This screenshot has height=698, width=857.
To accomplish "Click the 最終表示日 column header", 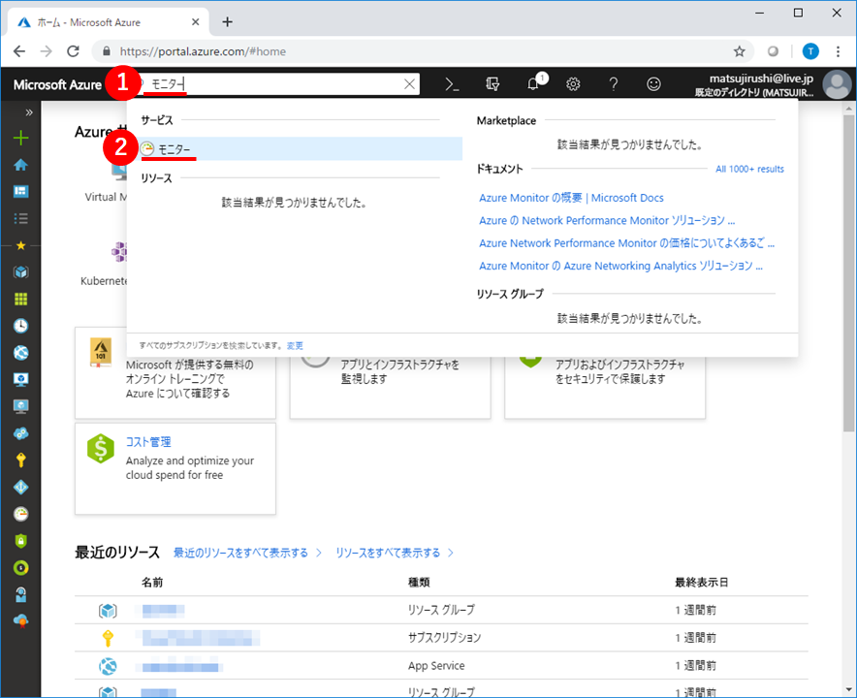I will click(x=701, y=582).
